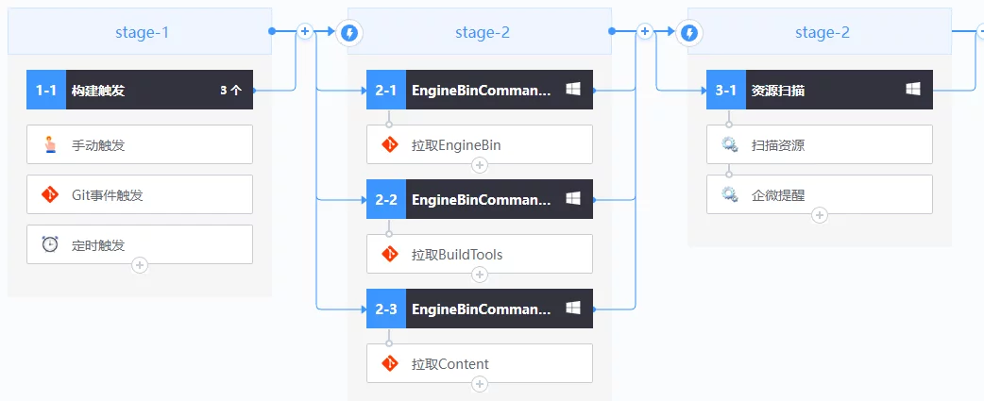
Task: Click the lightning icon left of the middle stage-2
Action: point(350,34)
